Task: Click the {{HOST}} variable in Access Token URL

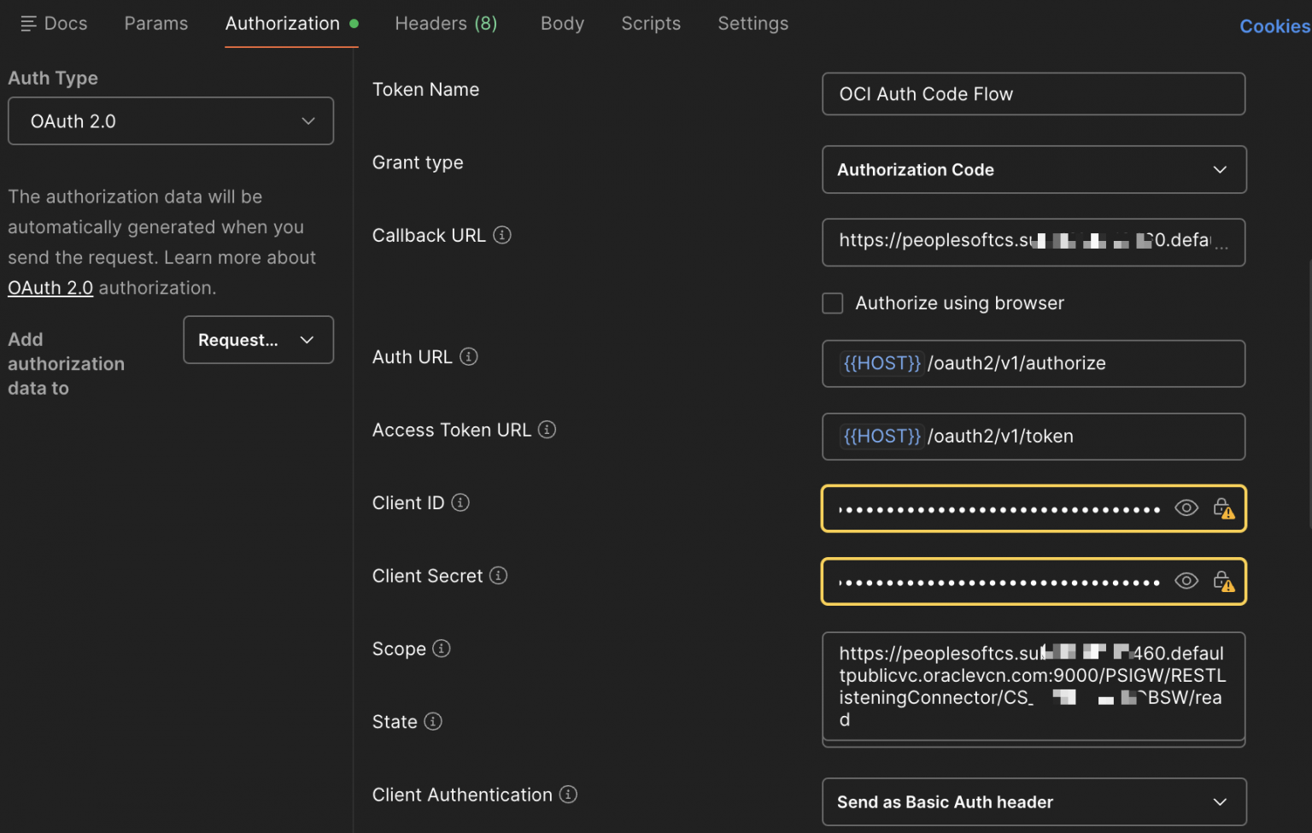Action: pyautogui.click(x=882, y=436)
